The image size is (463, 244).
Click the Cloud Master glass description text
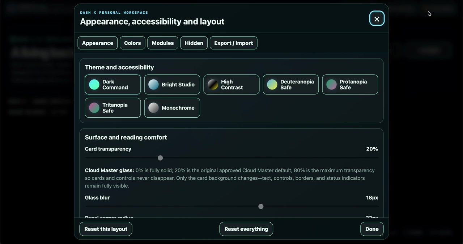coord(230,178)
